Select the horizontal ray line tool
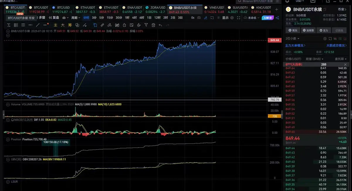This screenshot has height=191, width=352. (30, 25)
